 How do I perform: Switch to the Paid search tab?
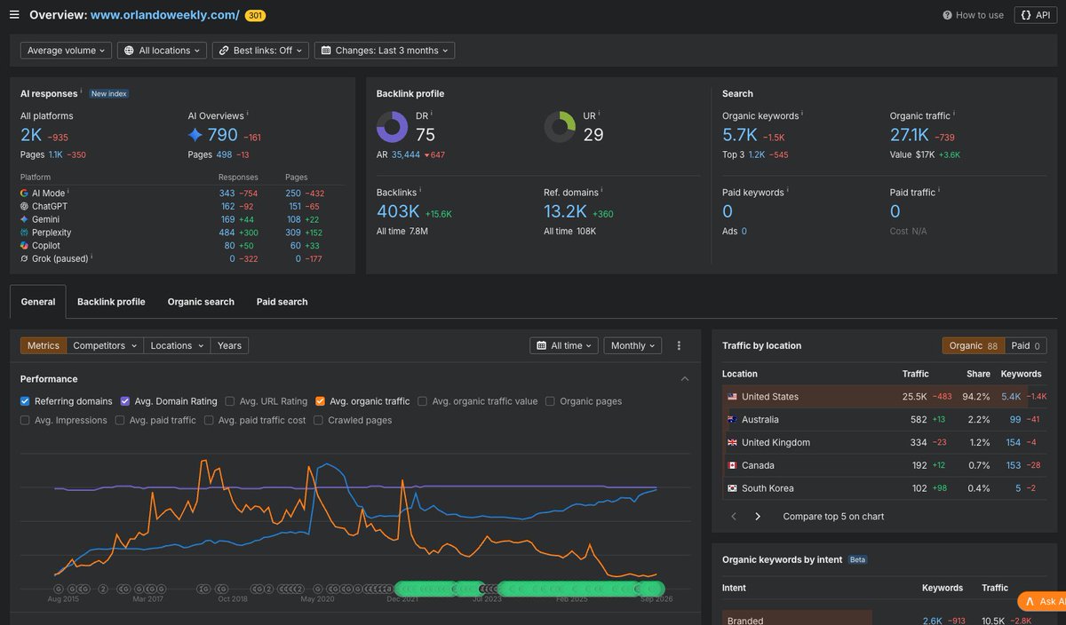pos(282,302)
